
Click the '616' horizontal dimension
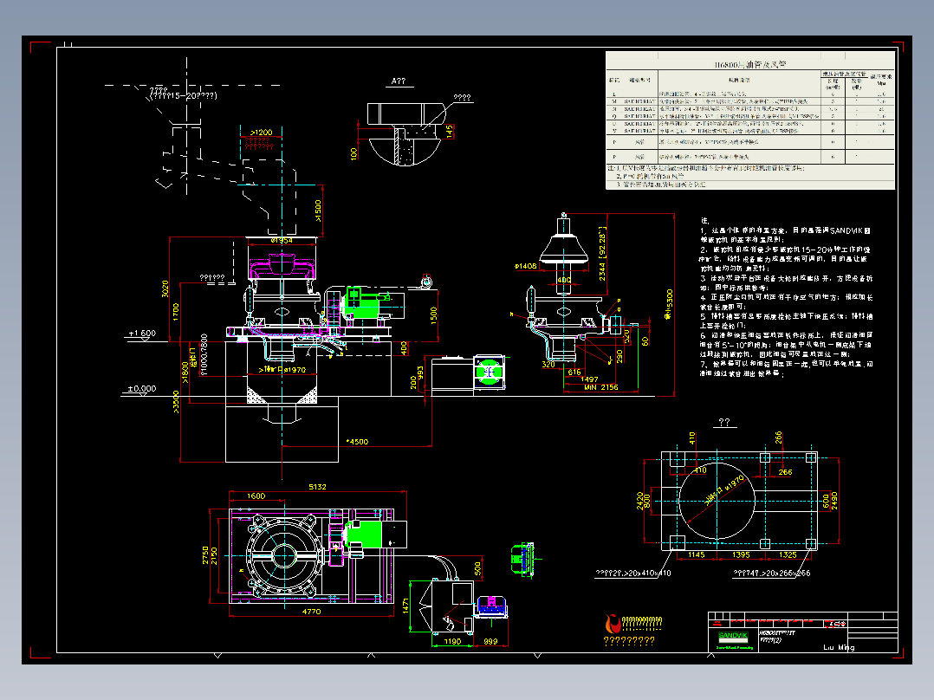pyautogui.click(x=574, y=372)
